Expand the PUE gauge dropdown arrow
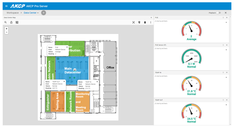The height and width of the screenshot is (129, 234). coord(227,22)
